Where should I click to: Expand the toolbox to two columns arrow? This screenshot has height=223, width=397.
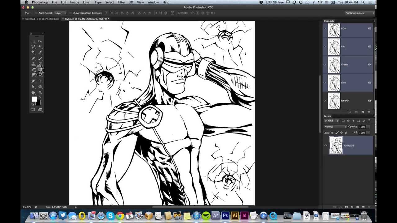[42, 34]
